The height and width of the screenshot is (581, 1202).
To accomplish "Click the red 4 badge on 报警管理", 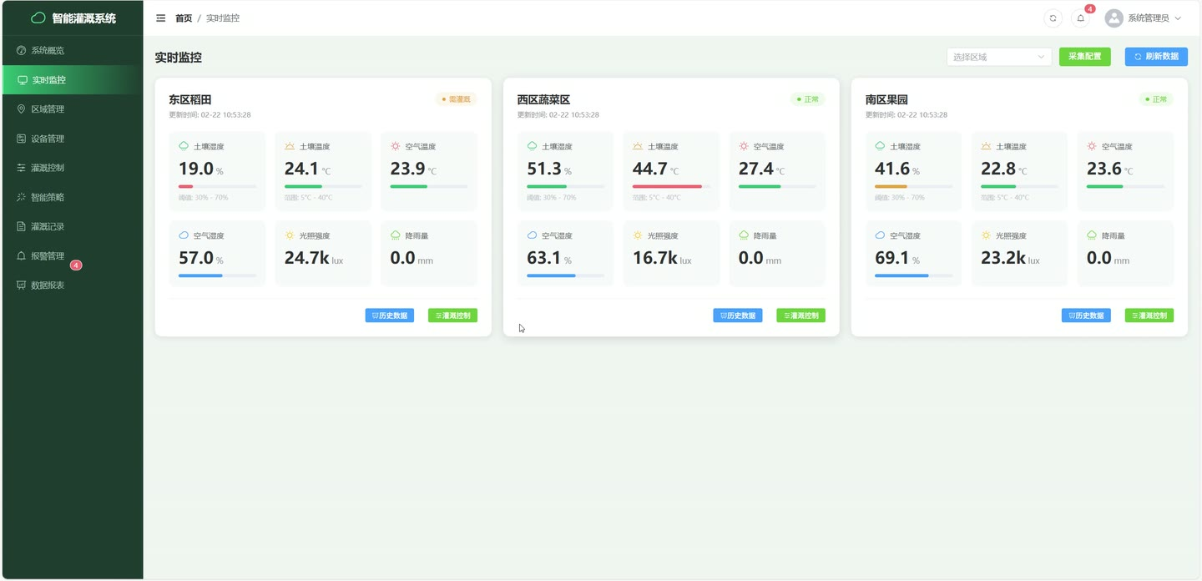I will (76, 265).
